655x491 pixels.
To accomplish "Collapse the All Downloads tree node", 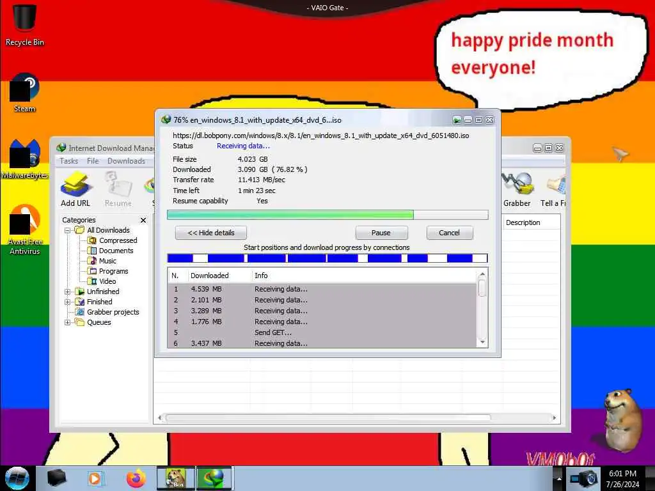I will tap(67, 230).
